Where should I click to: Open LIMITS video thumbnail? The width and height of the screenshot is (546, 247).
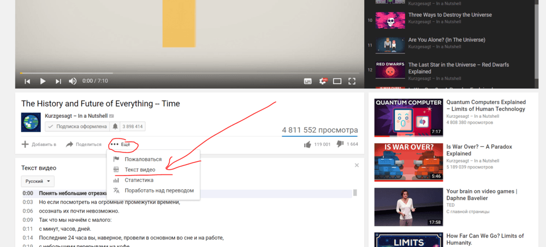pos(408,240)
